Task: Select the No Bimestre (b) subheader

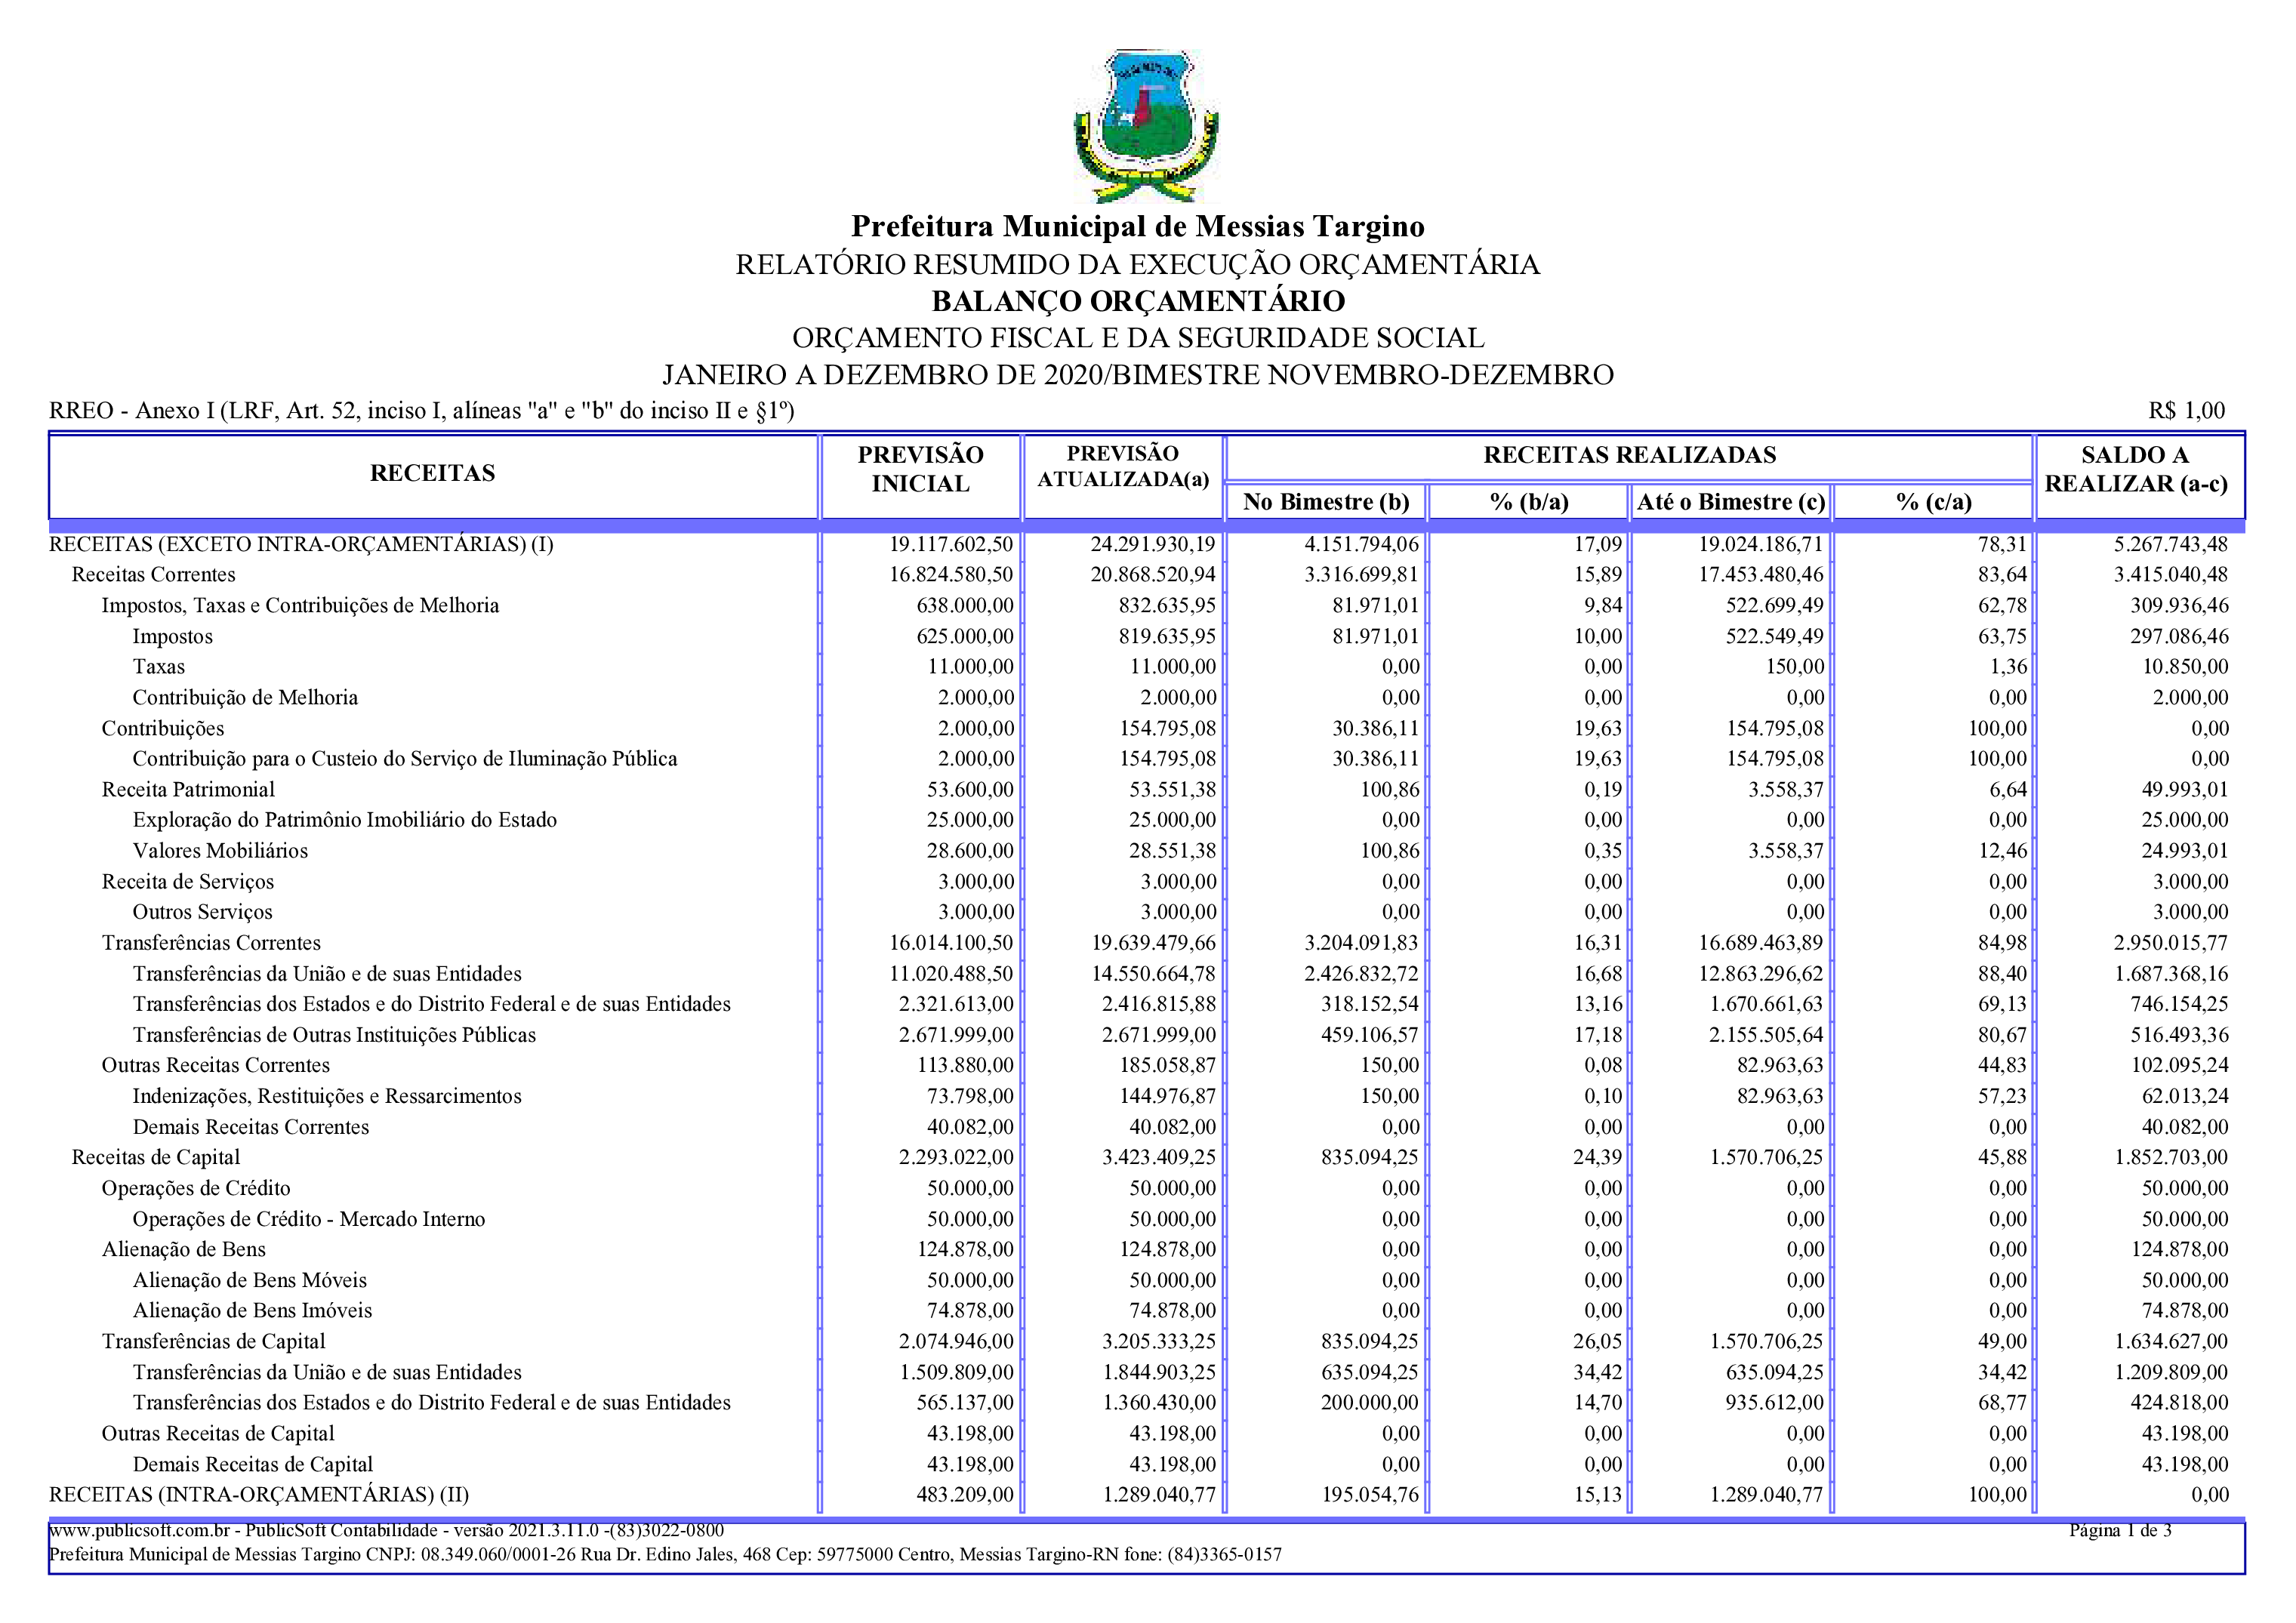Action: [1325, 502]
